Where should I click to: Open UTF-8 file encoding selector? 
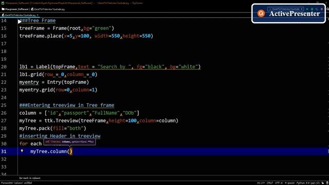coord(279,183)
